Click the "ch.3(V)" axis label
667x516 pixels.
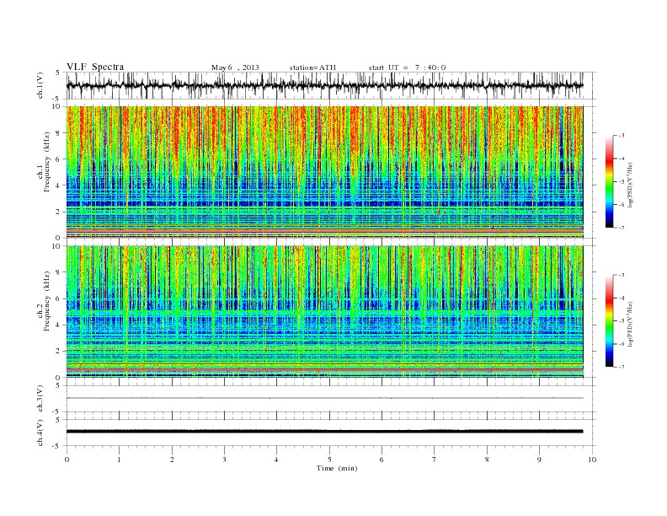coord(40,399)
